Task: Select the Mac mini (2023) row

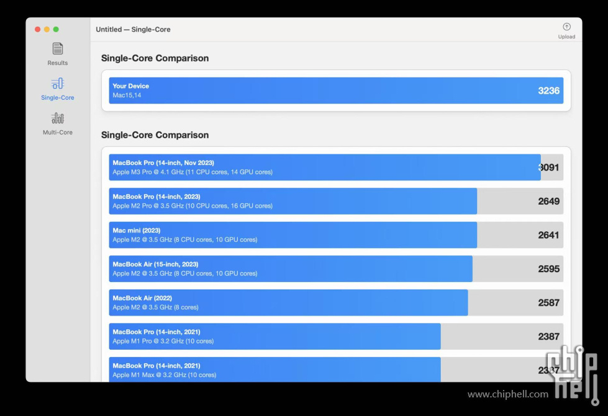Action: [336, 235]
